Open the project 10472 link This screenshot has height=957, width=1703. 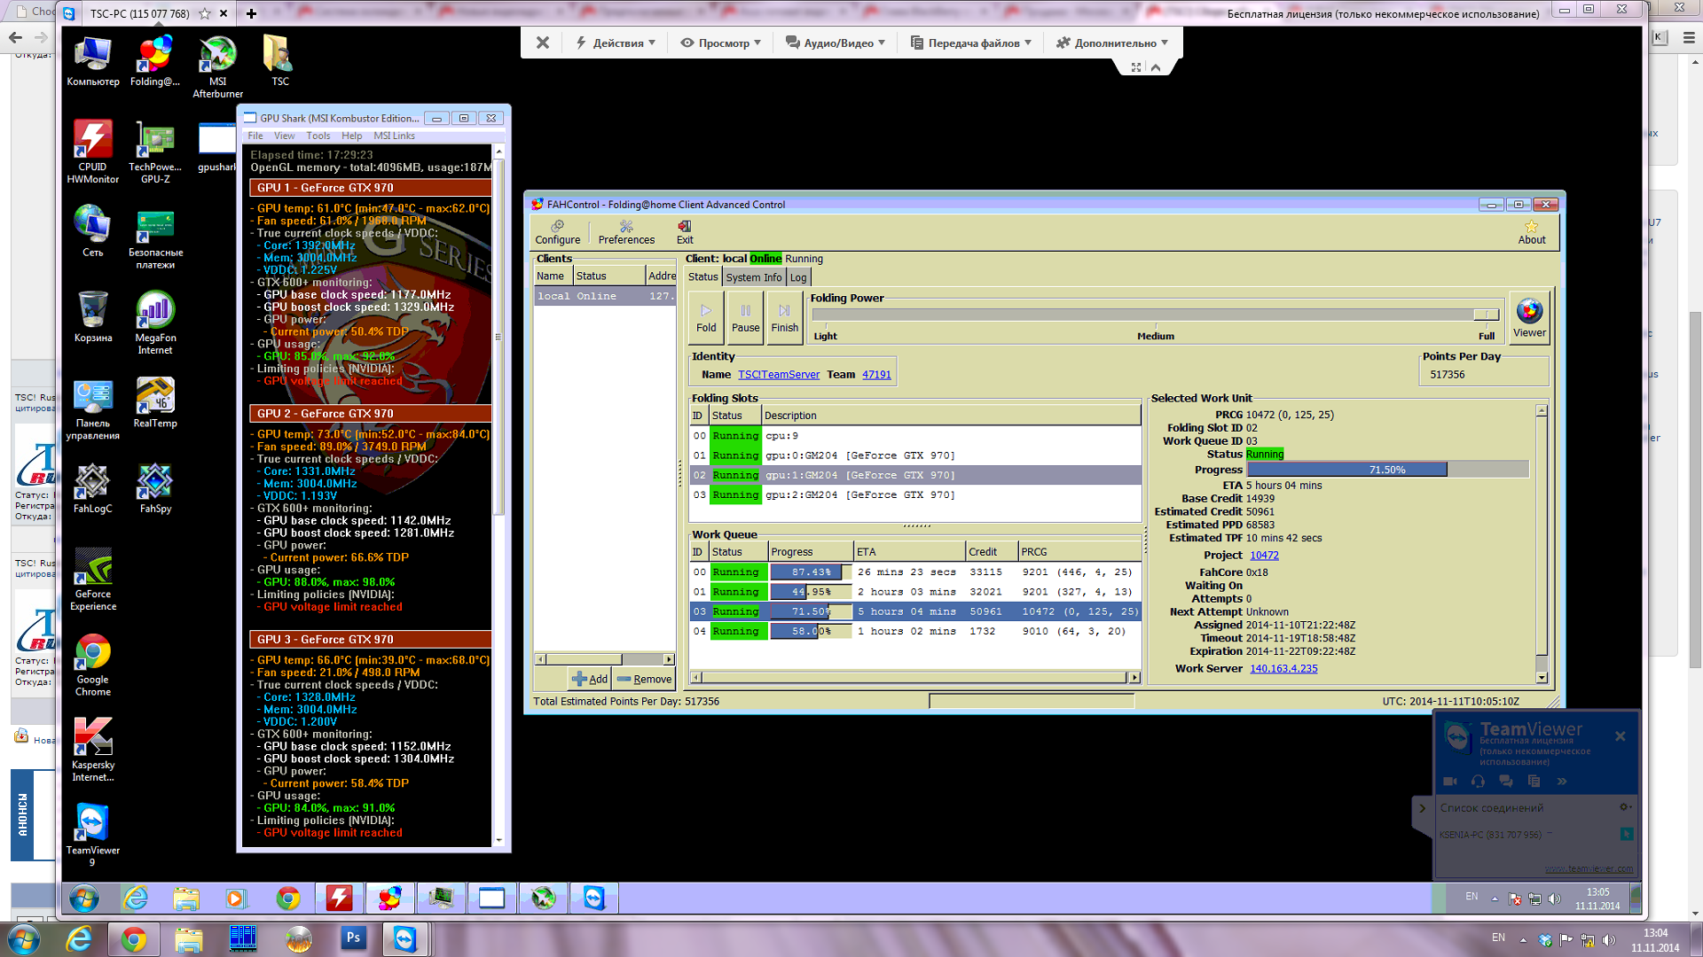pos(1264,556)
